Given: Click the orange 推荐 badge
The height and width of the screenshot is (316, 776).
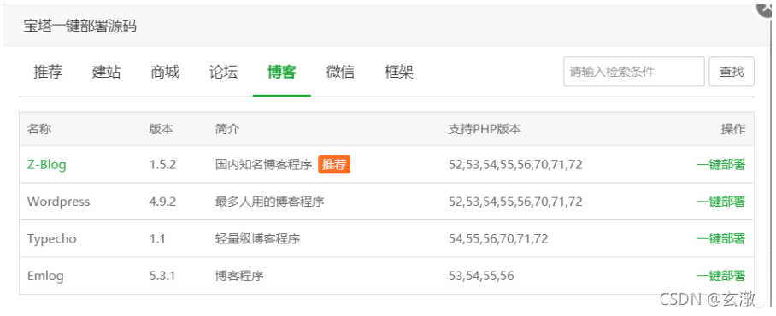Looking at the screenshot, I should pos(334,165).
